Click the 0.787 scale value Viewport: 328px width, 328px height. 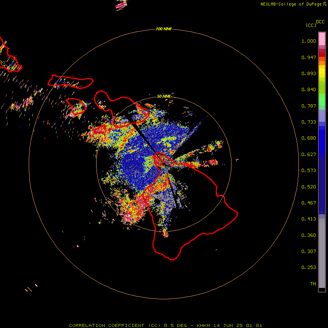(x=309, y=106)
